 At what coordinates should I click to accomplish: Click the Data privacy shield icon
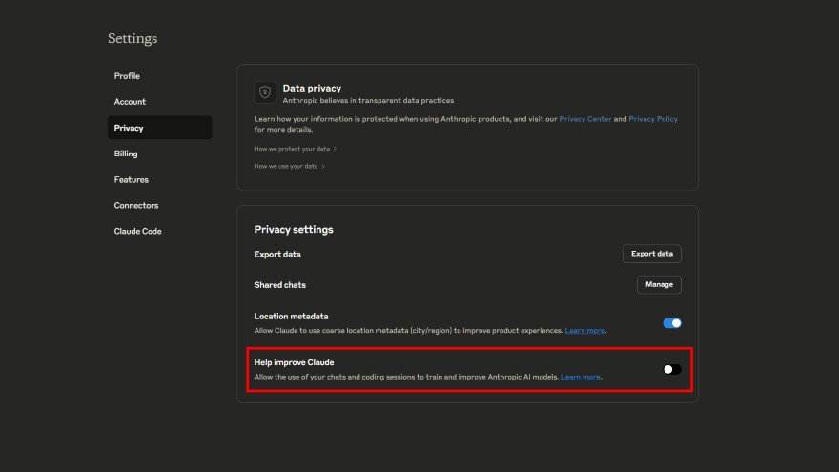tap(265, 92)
